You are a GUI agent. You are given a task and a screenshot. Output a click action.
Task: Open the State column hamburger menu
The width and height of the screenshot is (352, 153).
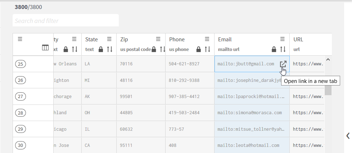(x=109, y=39)
